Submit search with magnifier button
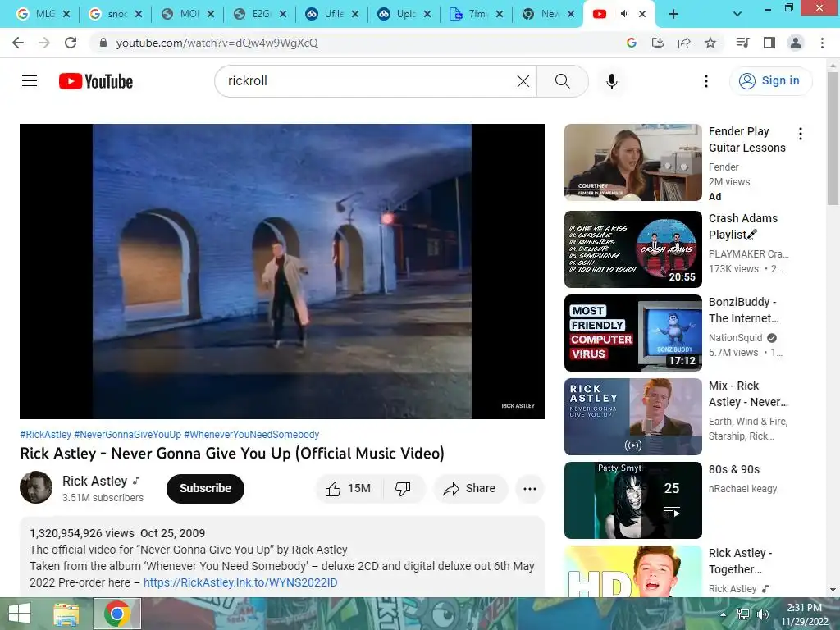The image size is (840, 630). (x=563, y=81)
